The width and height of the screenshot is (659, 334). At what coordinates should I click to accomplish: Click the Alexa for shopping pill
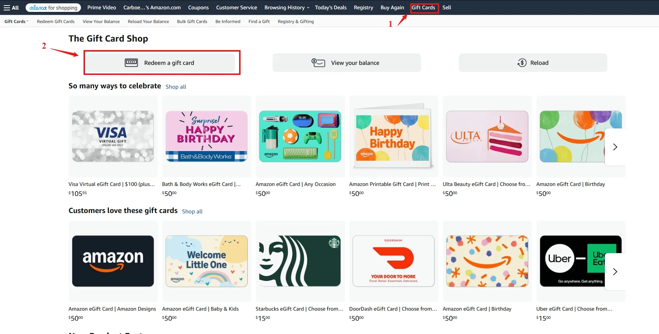coord(54,7)
